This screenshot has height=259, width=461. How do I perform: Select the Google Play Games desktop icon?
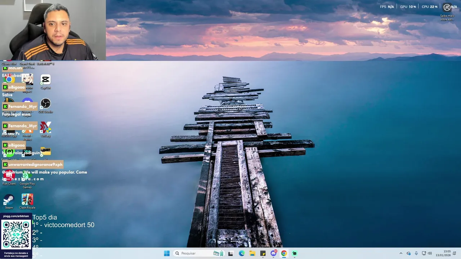27,180
